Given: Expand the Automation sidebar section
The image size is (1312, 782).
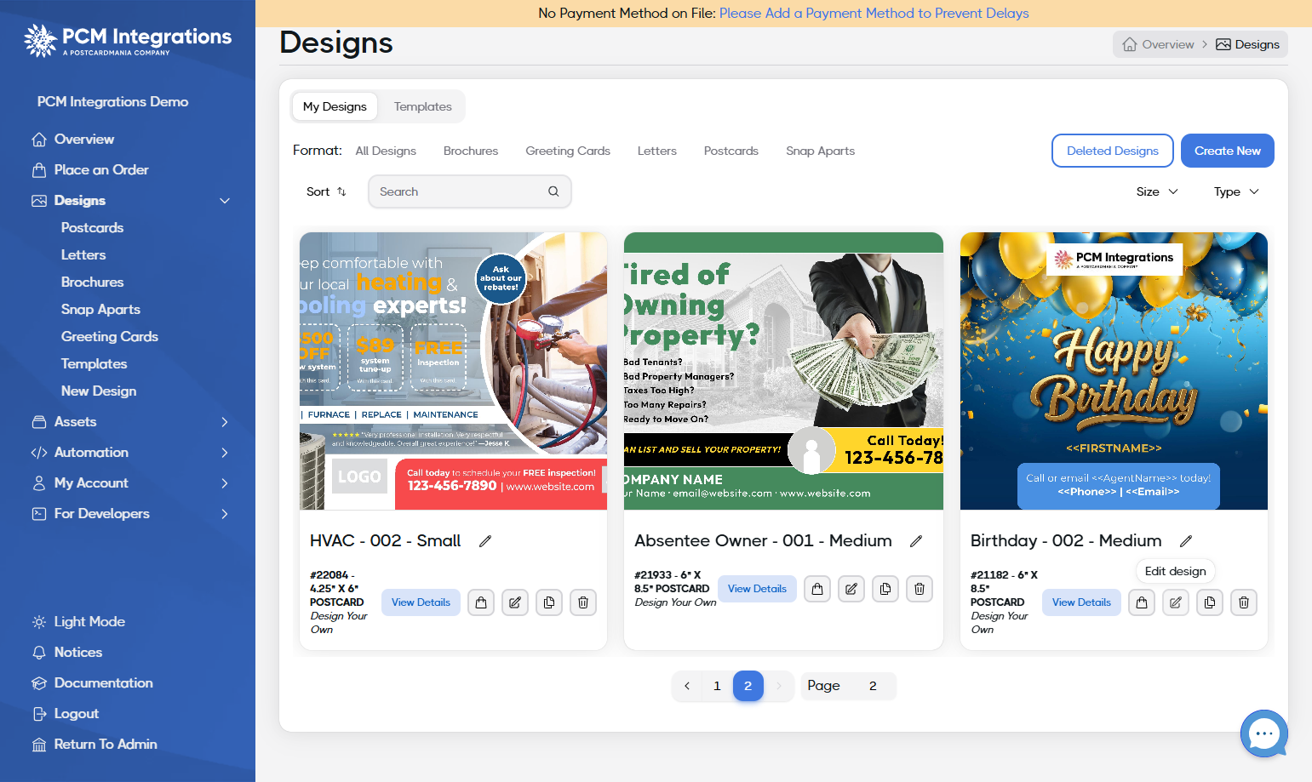Looking at the screenshot, I should tap(225, 453).
